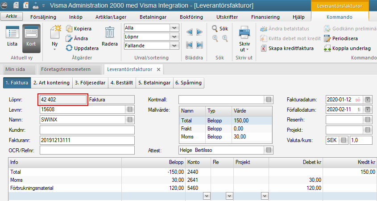Open Konto dropdown in empty row
This screenshot has height=201, width=377.
coord(207,196)
